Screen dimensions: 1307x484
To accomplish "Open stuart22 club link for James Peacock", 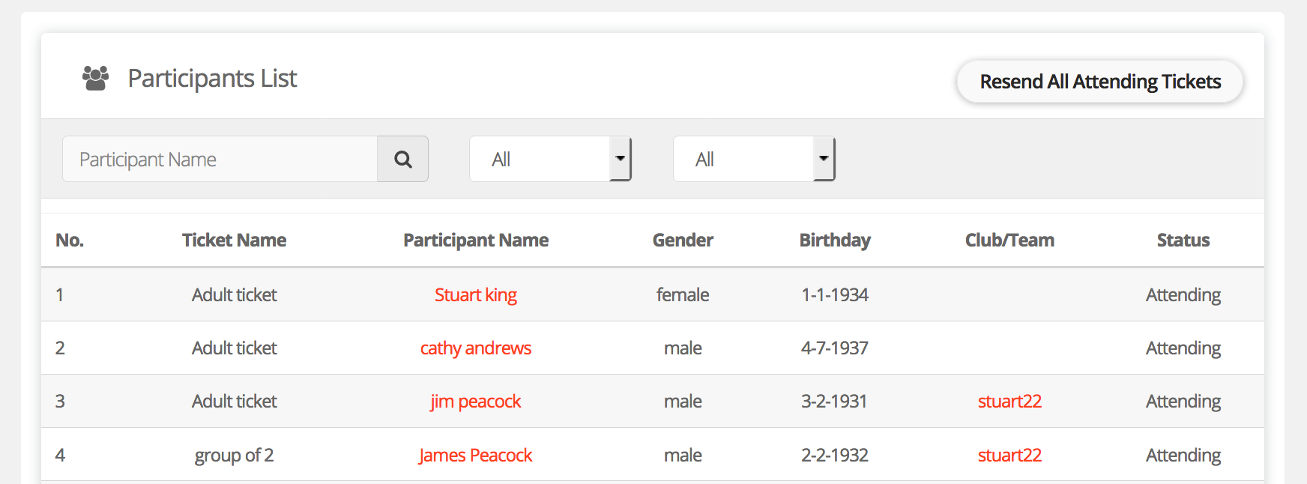I will click(x=1009, y=455).
